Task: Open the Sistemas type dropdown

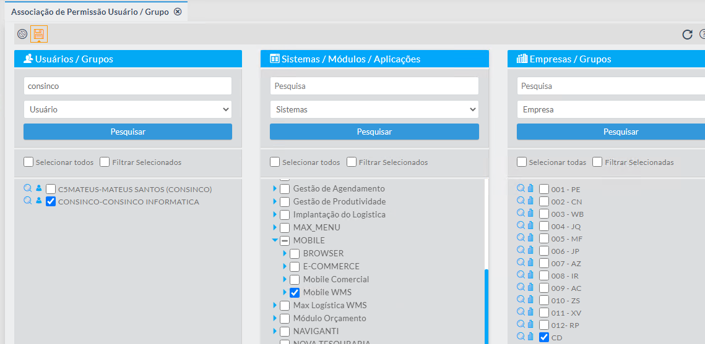Action: (x=374, y=109)
